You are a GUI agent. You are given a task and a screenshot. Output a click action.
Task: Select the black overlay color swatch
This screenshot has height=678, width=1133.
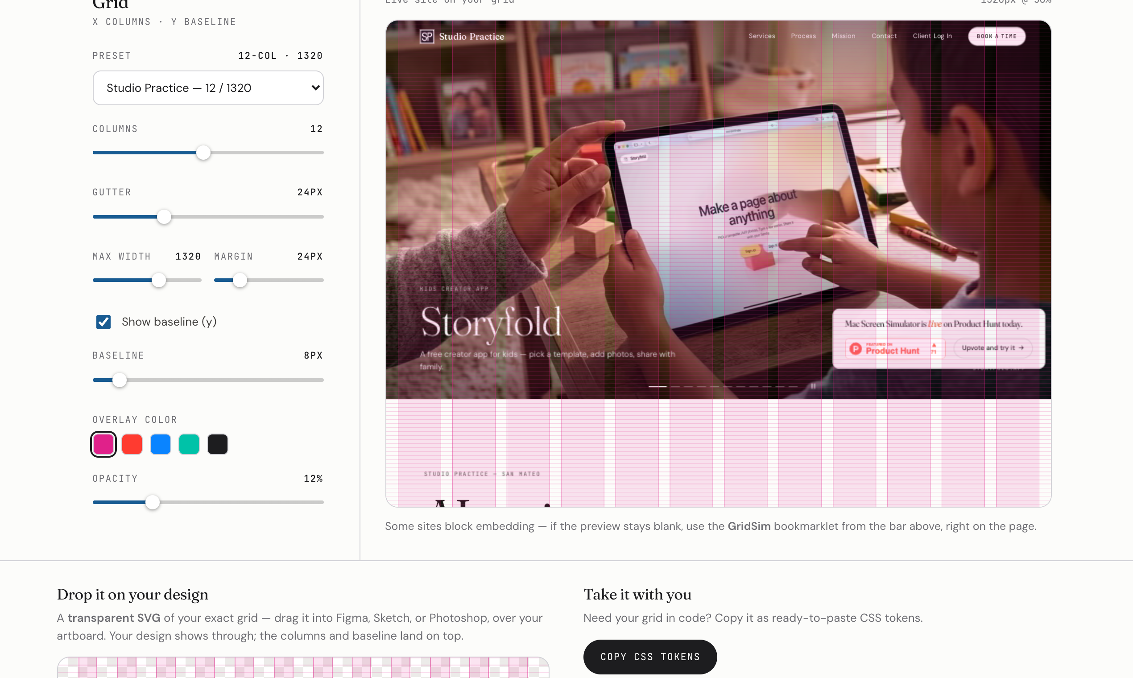218,444
